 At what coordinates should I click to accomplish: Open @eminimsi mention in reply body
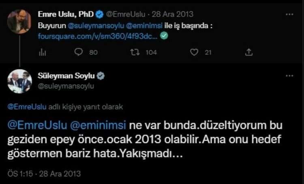tap(98, 125)
